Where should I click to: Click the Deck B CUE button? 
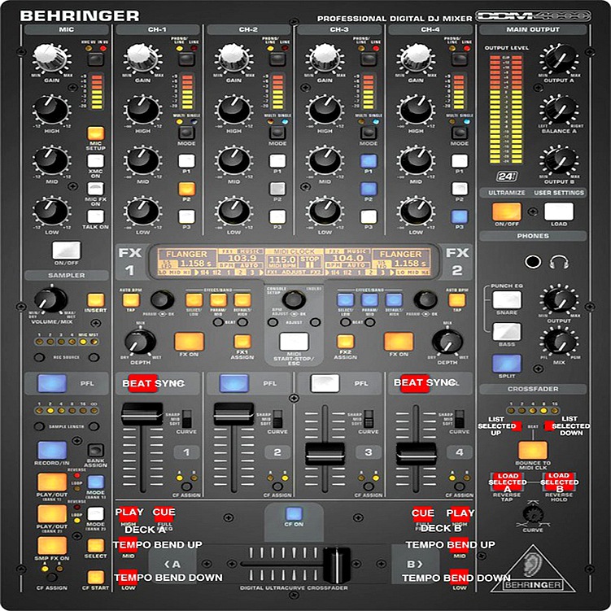point(422,514)
